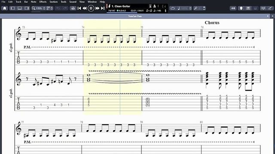The image size is (275, 154).
Task: Undo the last action
Action: (x=58, y=8)
